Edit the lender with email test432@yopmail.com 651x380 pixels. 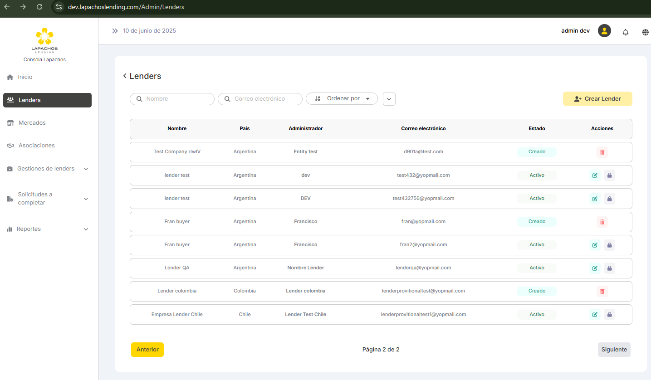tap(594, 175)
